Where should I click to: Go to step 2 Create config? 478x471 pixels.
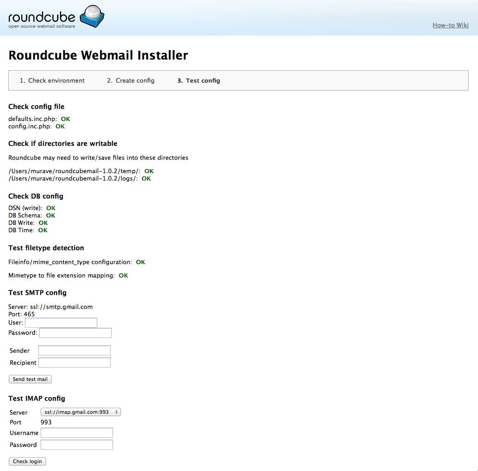click(x=131, y=80)
